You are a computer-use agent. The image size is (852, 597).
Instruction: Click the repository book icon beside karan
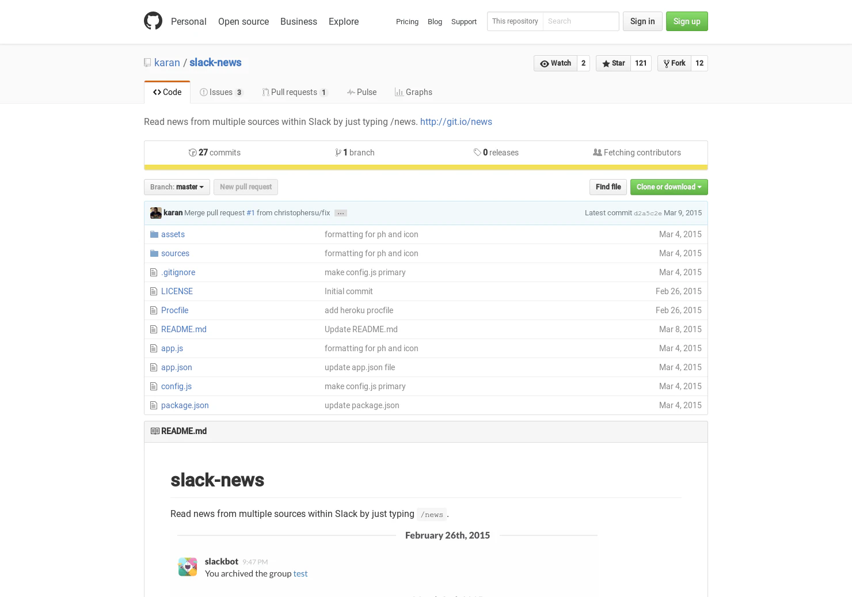coord(147,63)
